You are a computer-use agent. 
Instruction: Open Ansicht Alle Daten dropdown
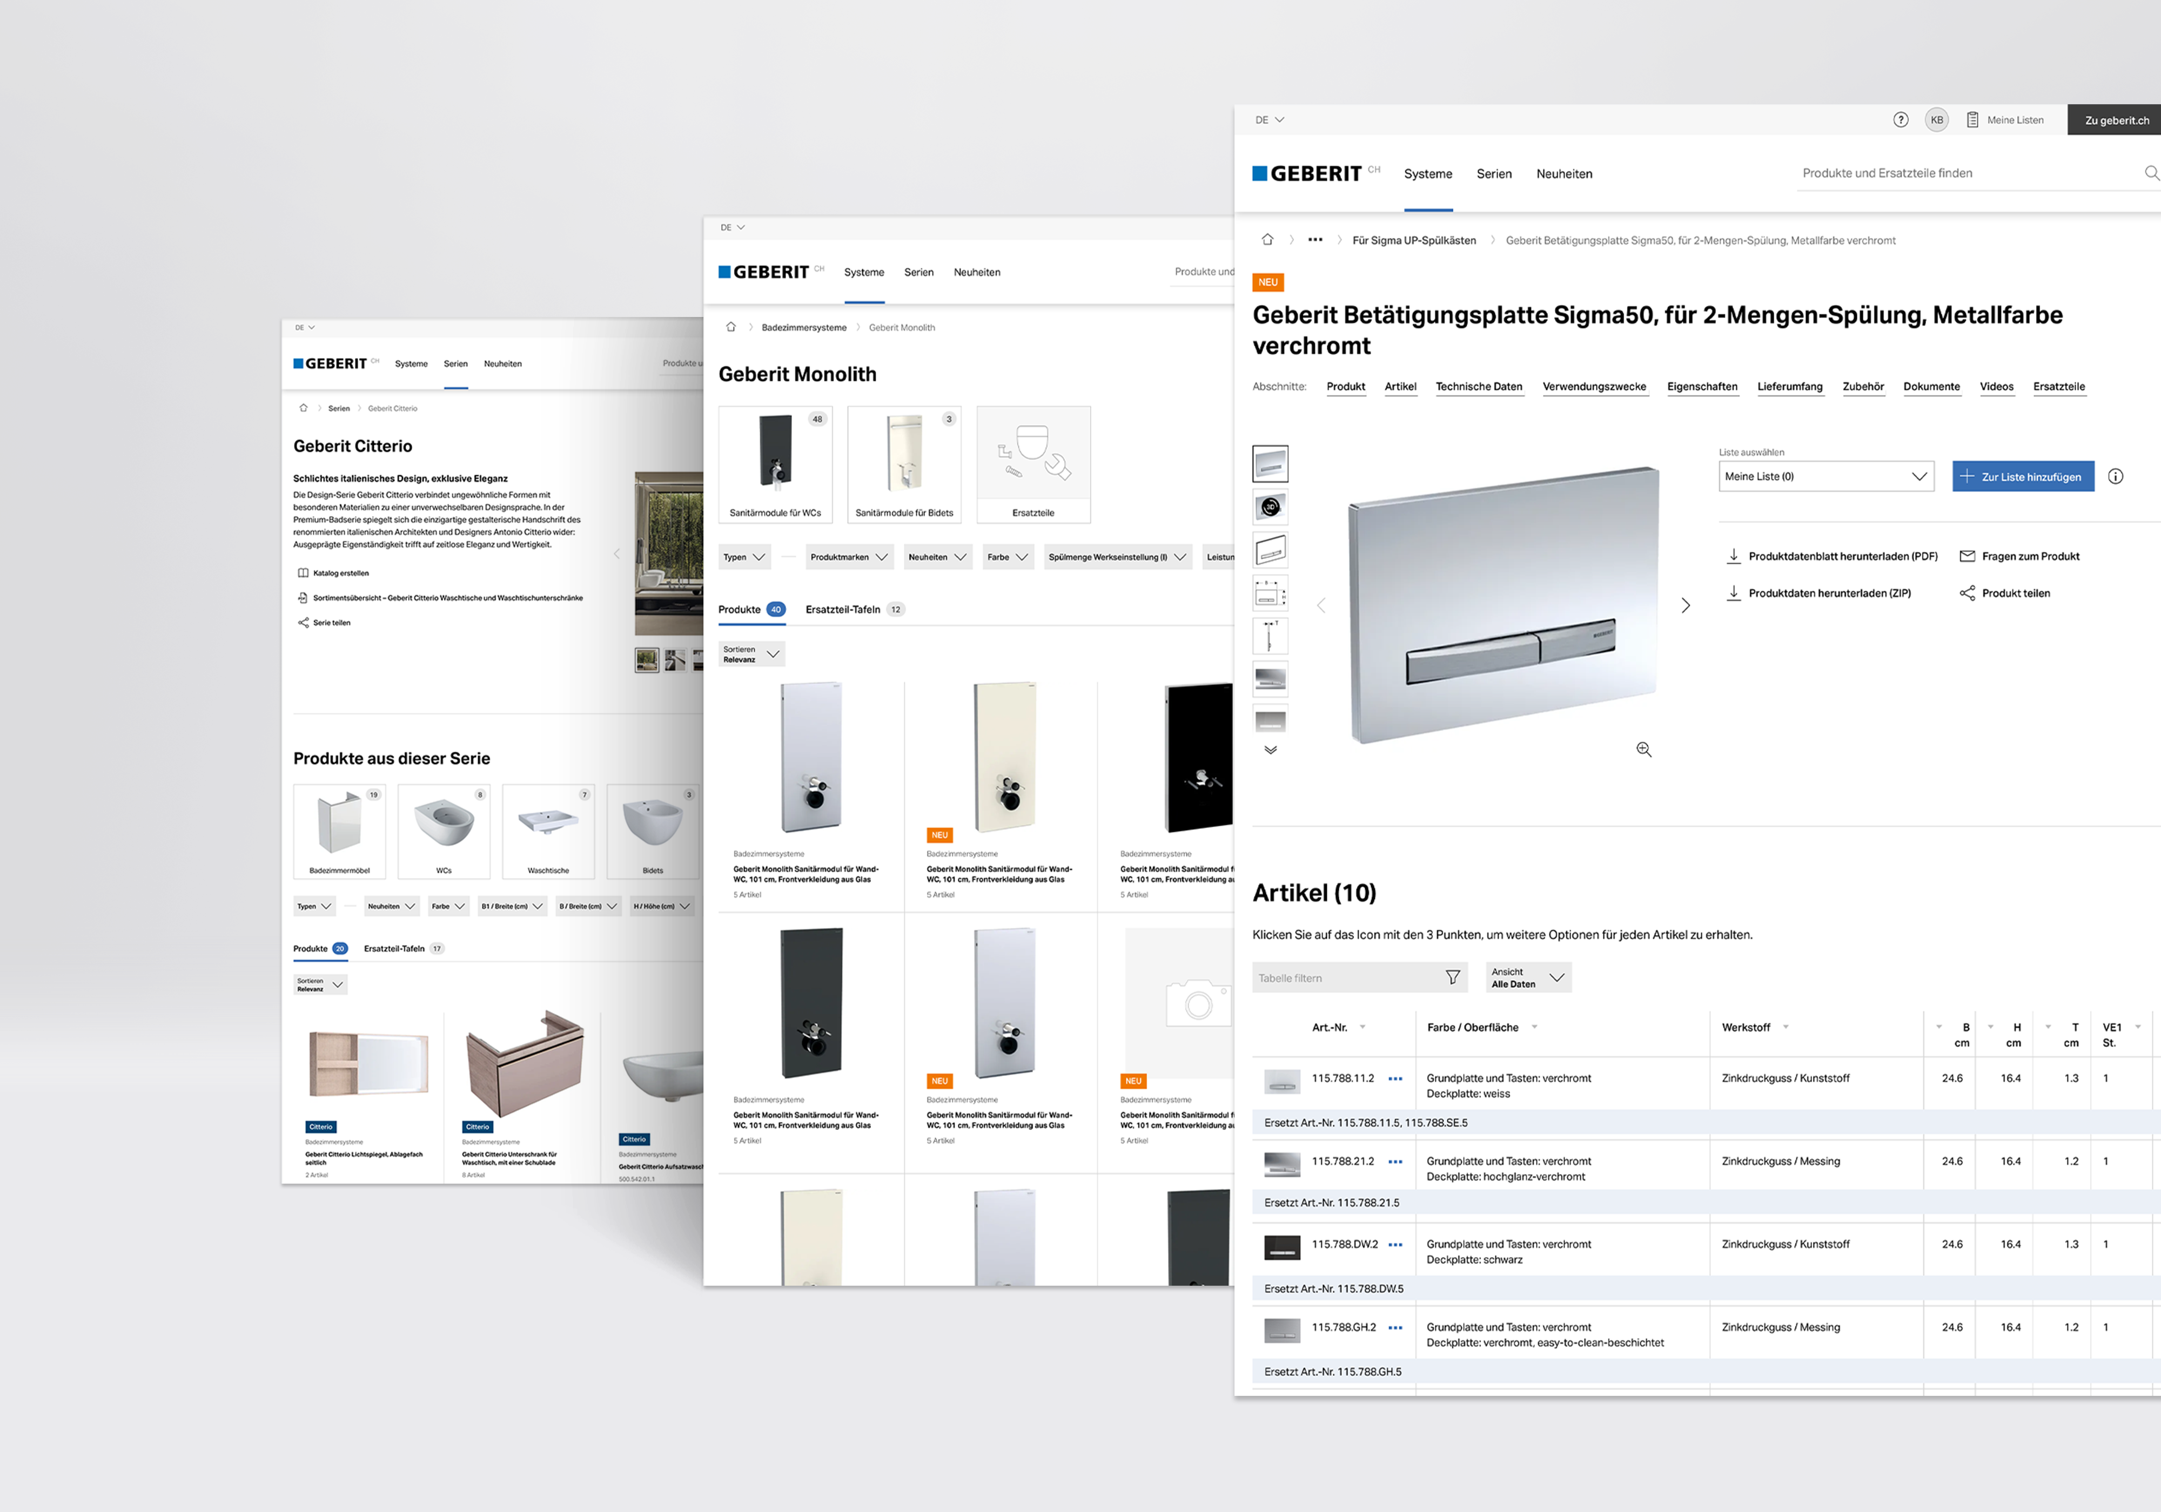[x=1528, y=977]
